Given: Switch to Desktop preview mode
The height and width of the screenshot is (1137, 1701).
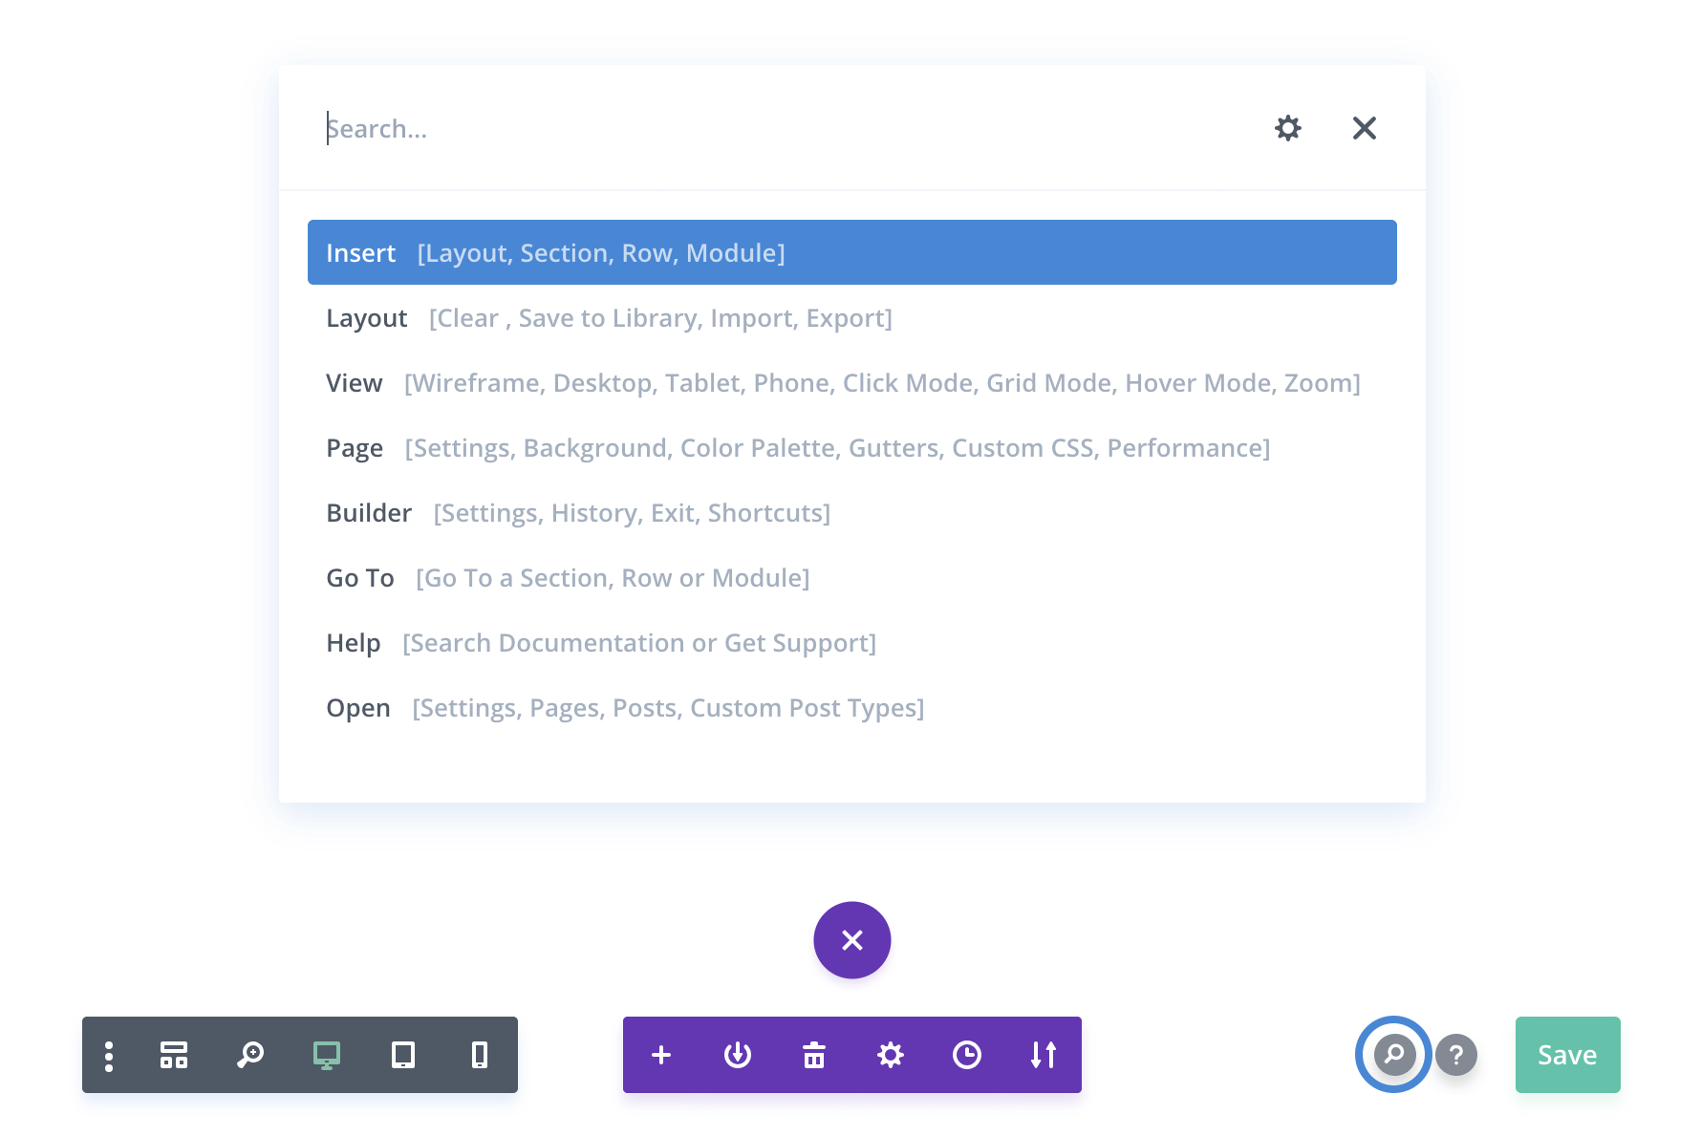Looking at the screenshot, I should pos(327,1055).
